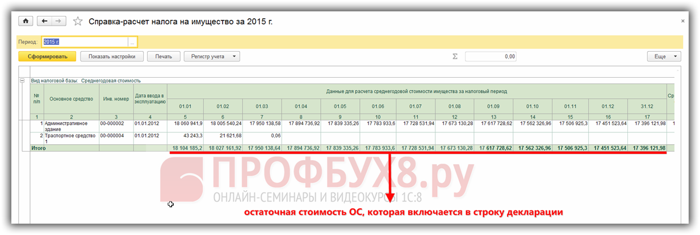The width and height of the screenshot is (700, 235).
Task: Click inside the Период input field
Action: [85, 42]
